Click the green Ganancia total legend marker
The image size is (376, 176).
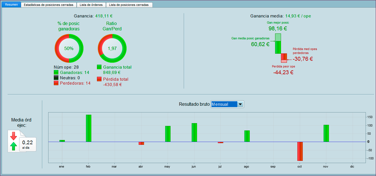pos(99,67)
